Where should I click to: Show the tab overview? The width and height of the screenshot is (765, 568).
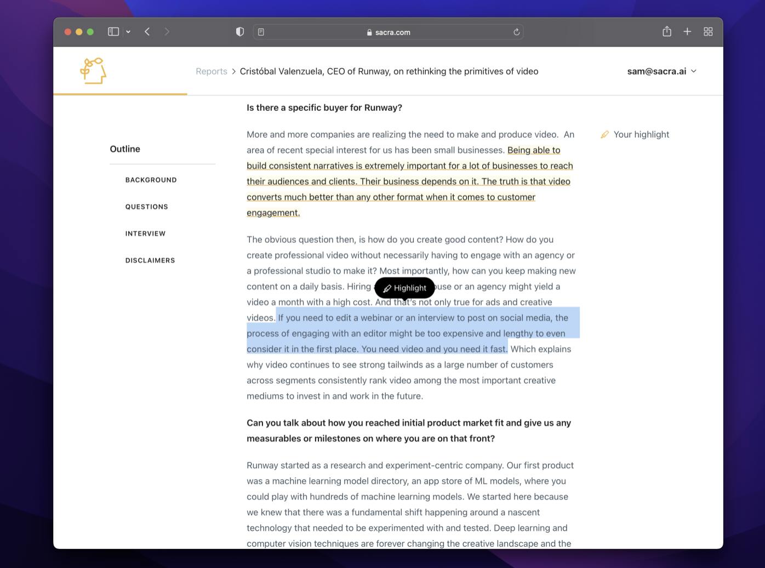[x=708, y=32]
